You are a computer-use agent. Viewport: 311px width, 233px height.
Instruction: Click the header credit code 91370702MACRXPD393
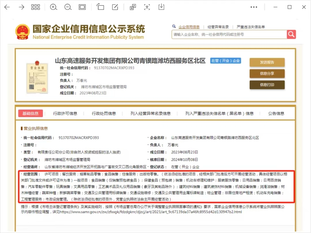[x=114, y=68]
